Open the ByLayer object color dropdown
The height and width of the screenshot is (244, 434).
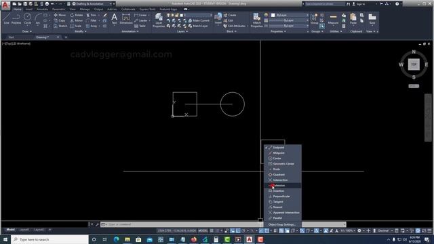(x=290, y=15)
